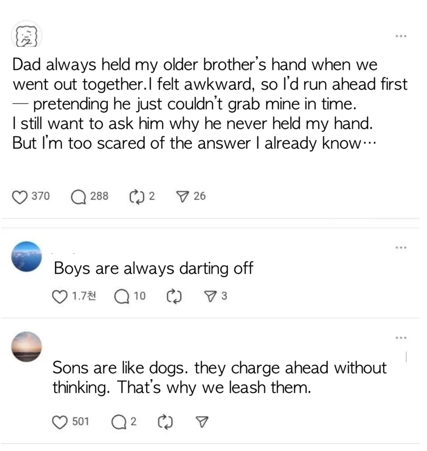The width and height of the screenshot is (427, 451).
Task: View the original poster's bear avatar profile
Action: click(27, 36)
